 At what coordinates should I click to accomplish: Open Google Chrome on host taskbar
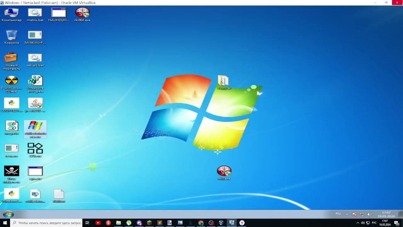click(201, 223)
